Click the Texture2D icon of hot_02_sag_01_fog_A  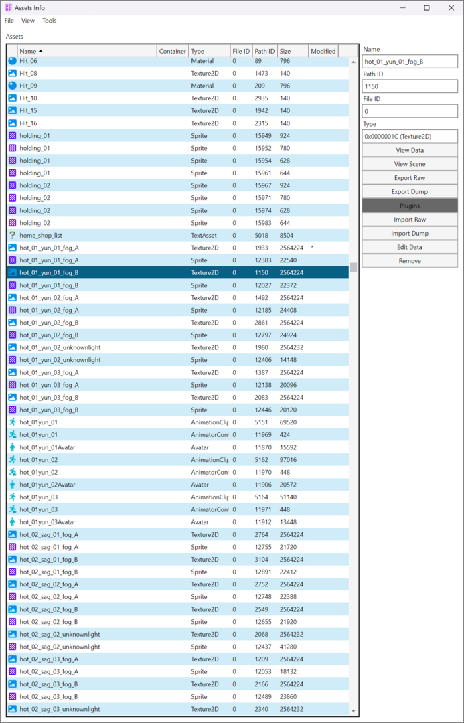tap(13, 534)
